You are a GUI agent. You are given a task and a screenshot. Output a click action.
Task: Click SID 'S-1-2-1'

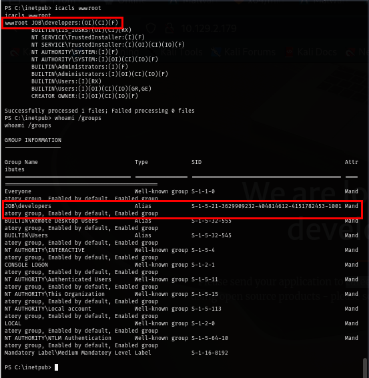[x=203, y=265]
